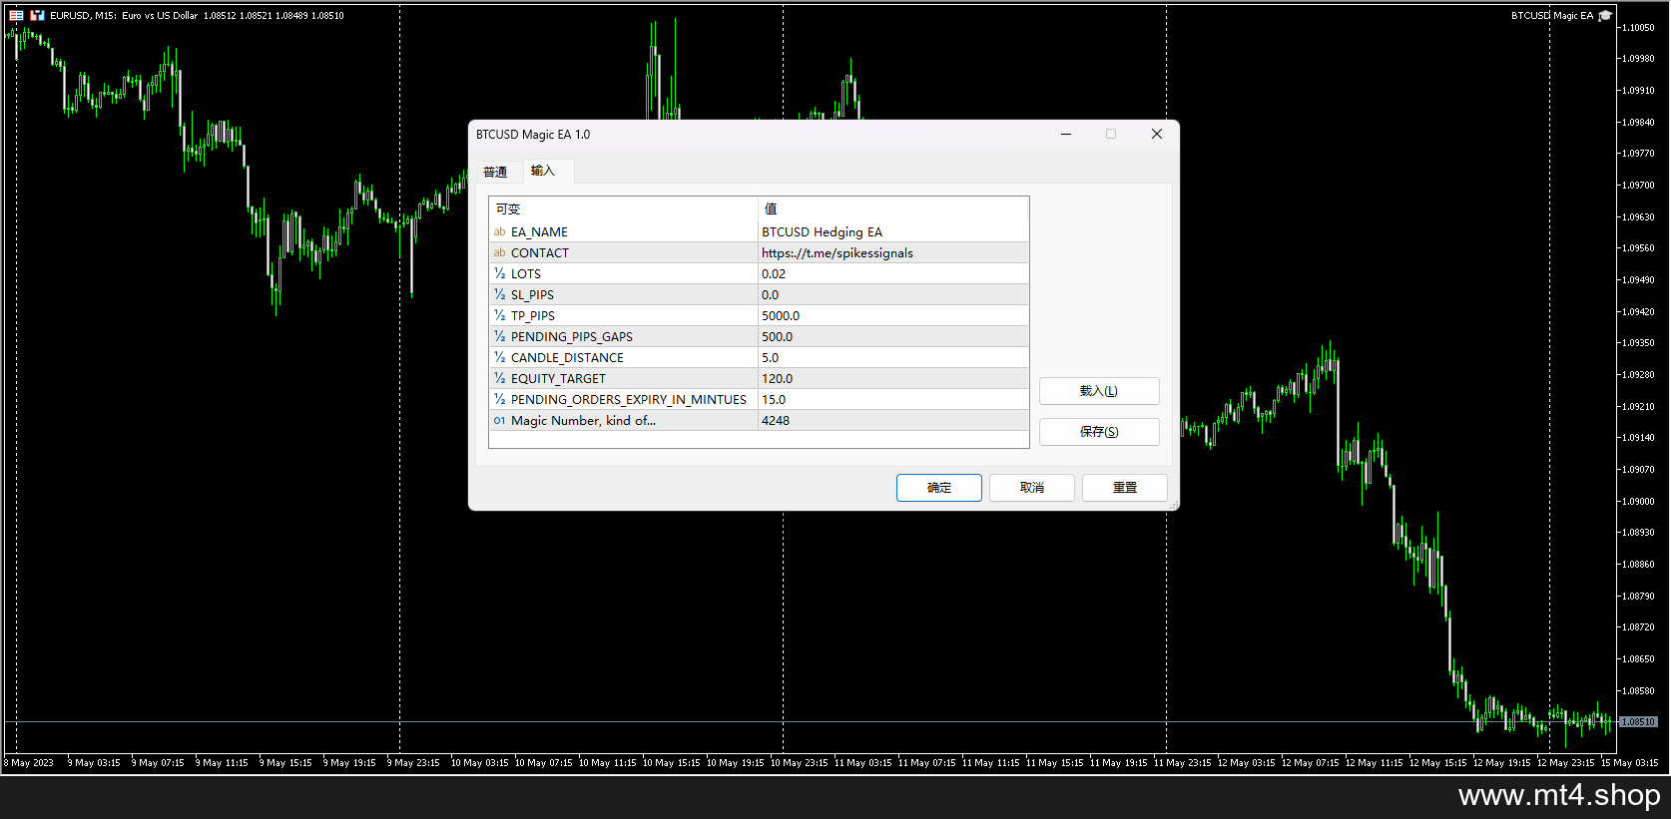
Task: Switch to the 普通 tab
Action: [495, 172]
